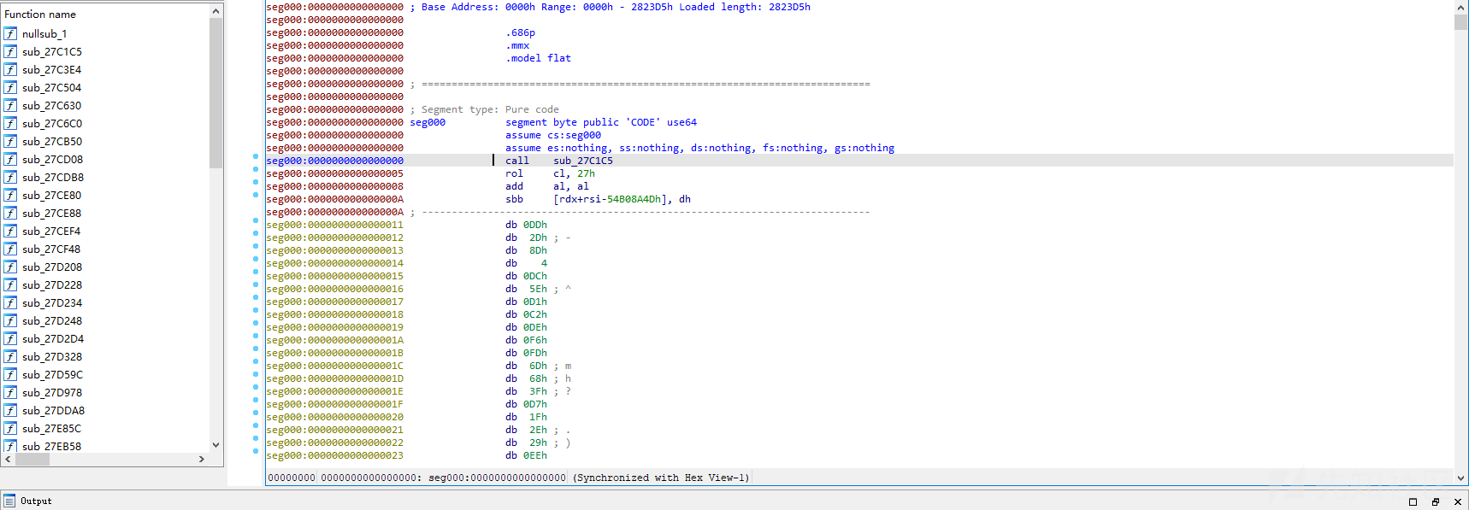Select sub_27DDA8 in function list

coord(53,410)
